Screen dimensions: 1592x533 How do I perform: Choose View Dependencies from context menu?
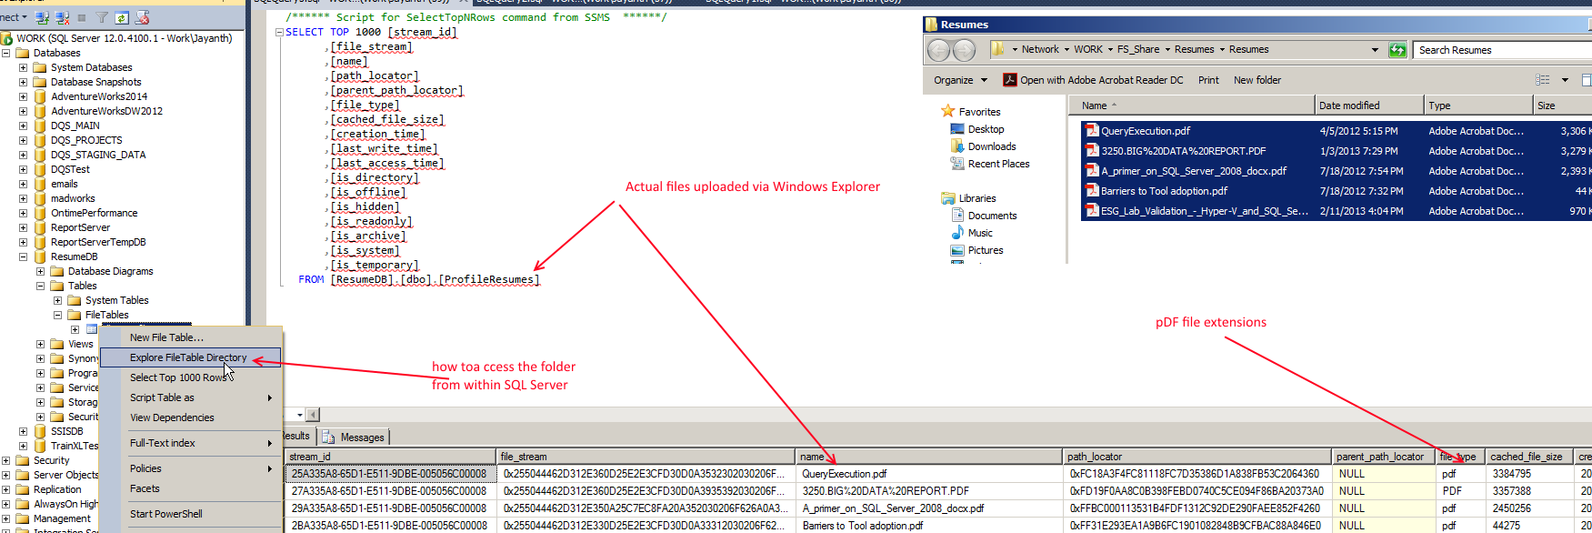[191, 417]
